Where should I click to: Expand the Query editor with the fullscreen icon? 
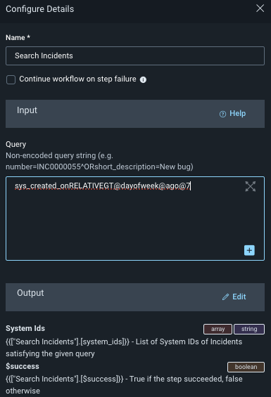click(250, 187)
